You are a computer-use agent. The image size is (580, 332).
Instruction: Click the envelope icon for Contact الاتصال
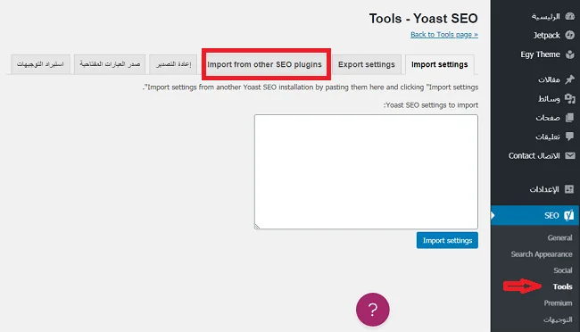(569, 155)
